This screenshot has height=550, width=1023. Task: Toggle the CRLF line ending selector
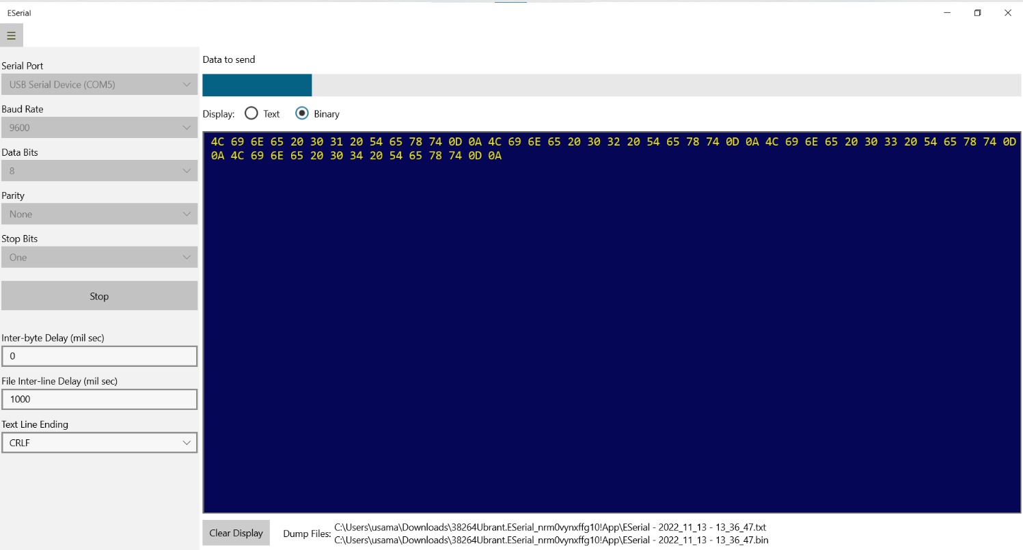pos(99,443)
